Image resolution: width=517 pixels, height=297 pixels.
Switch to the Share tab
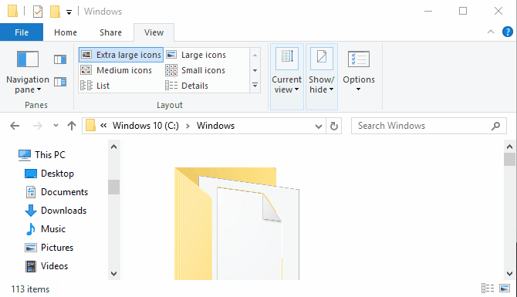[110, 32]
